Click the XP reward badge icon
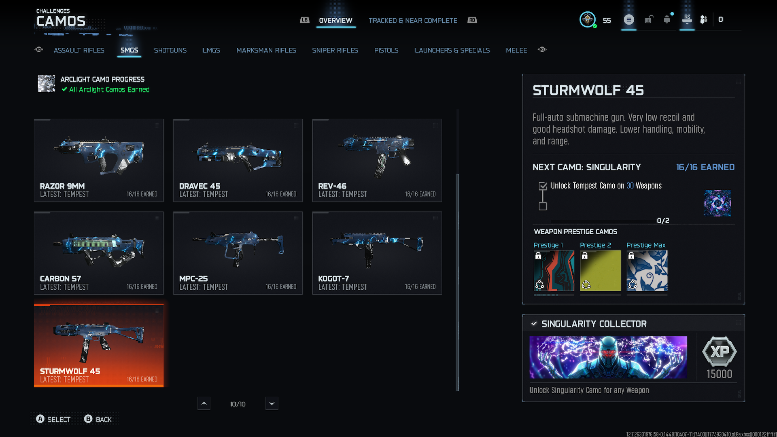 tap(719, 351)
